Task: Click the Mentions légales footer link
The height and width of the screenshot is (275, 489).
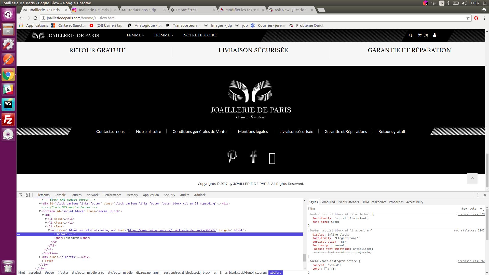Action: (253, 131)
